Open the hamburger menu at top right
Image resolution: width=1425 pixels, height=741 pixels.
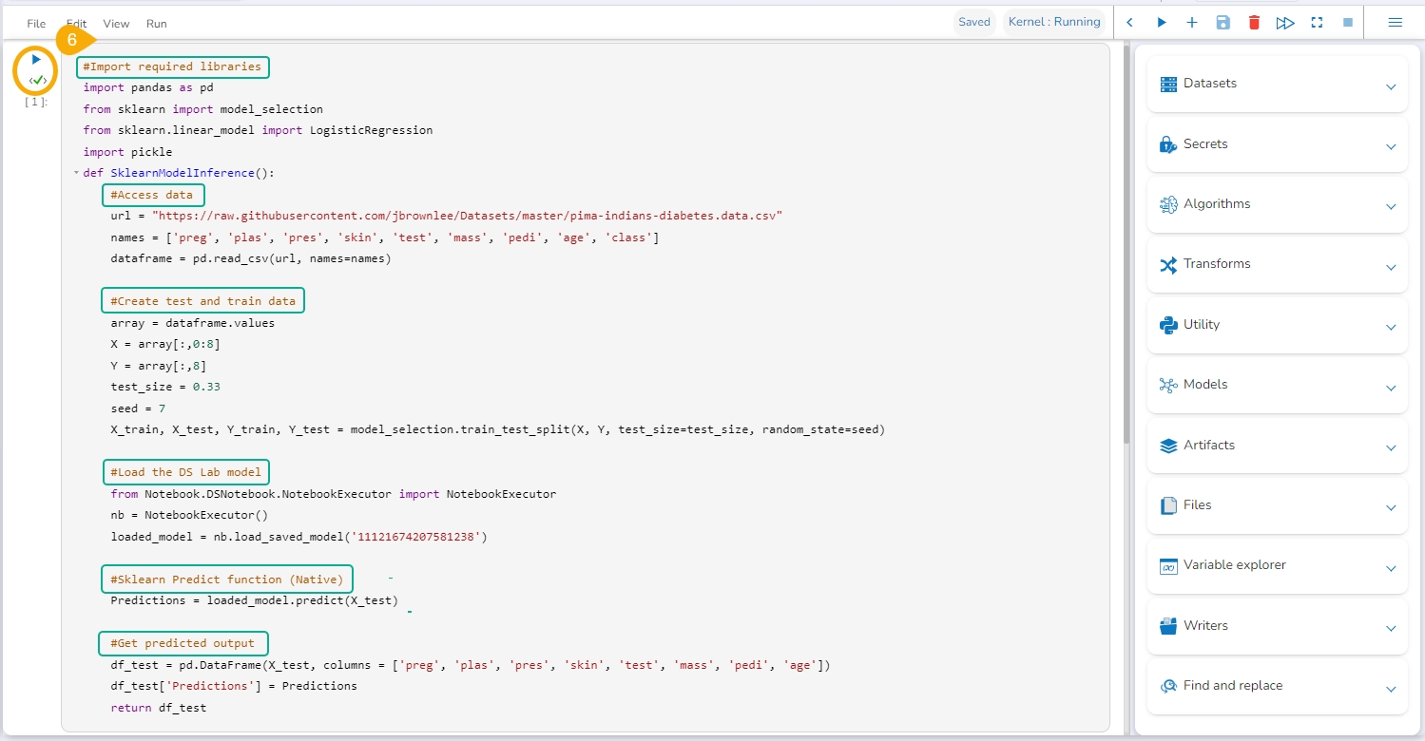click(x=1395, y=23)
